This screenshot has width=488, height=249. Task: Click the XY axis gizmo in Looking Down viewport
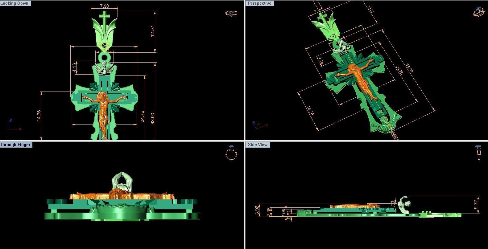14,124
